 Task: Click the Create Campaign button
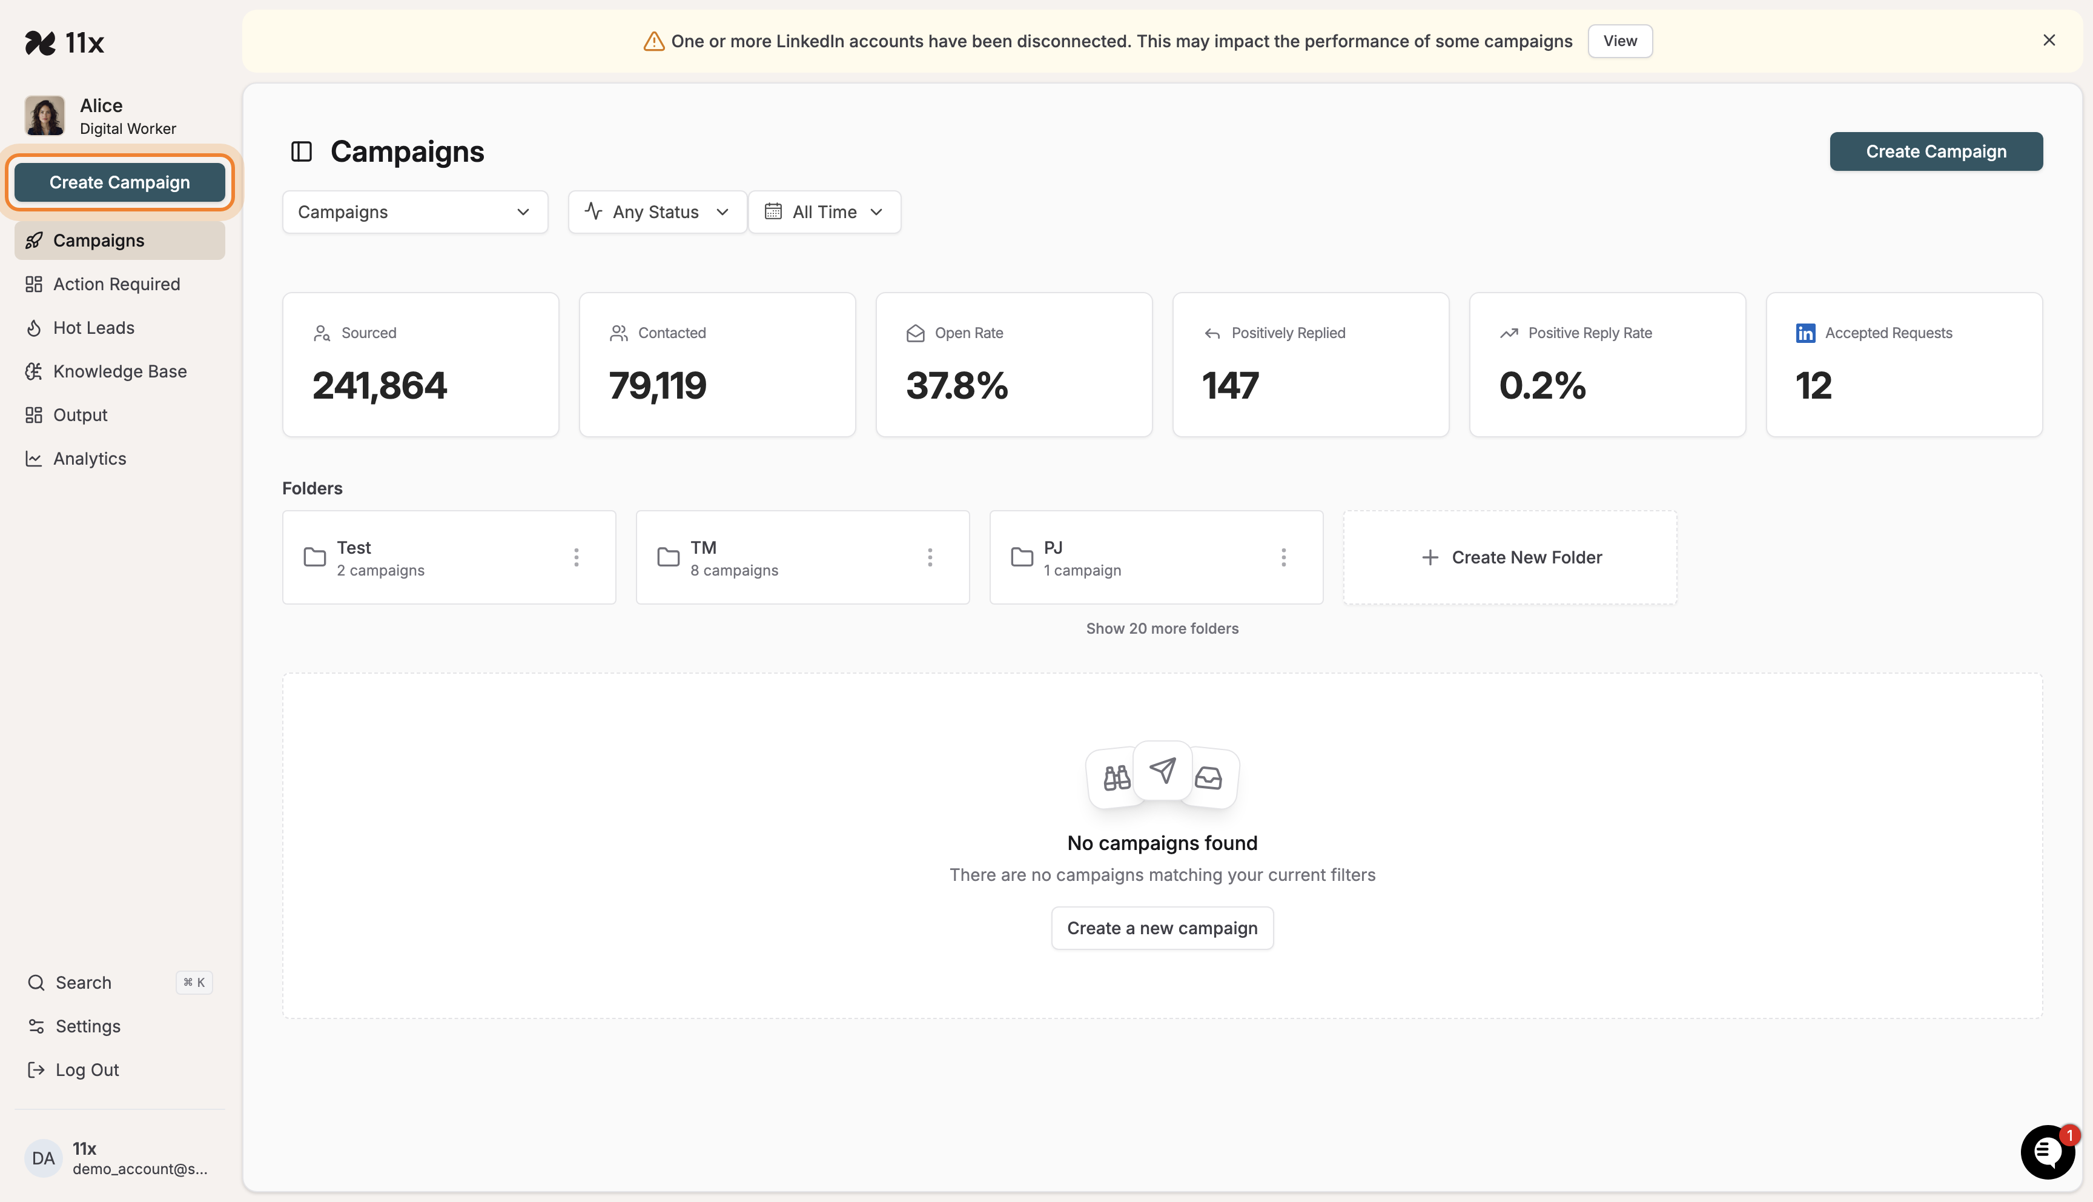coord(120,182)
